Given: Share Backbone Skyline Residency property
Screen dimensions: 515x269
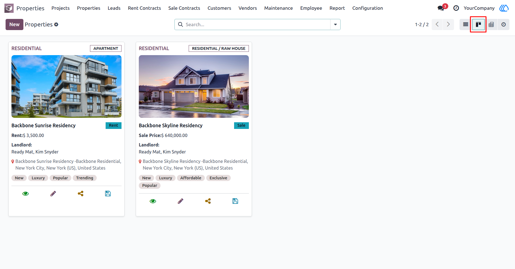Looking at the screenshot, I should pyautogui.click(x=208, y=201).
